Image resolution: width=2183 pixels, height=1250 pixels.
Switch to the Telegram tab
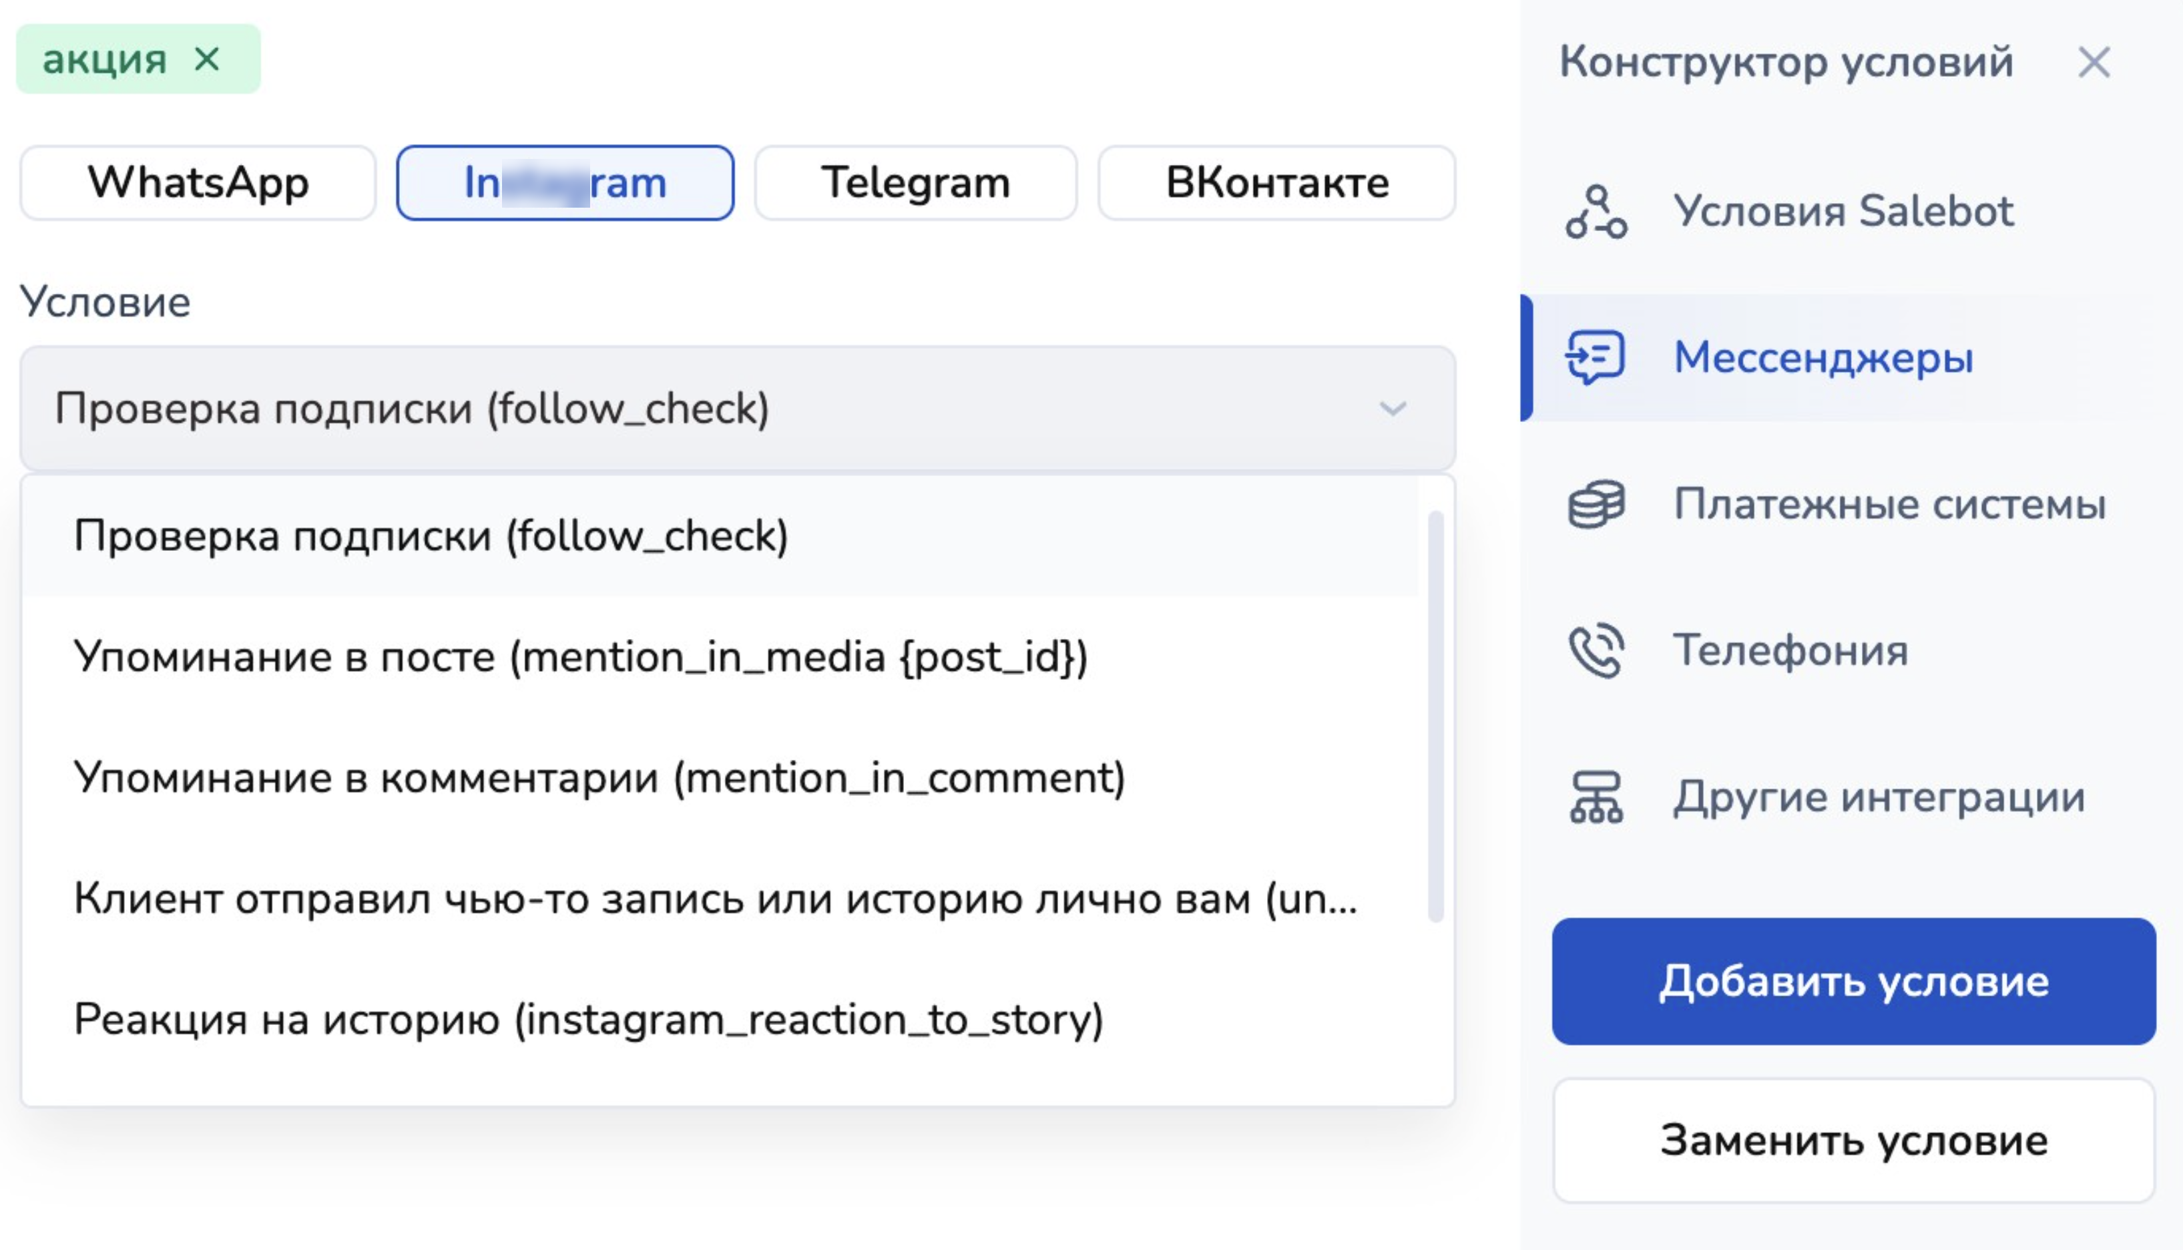[915, 183]
